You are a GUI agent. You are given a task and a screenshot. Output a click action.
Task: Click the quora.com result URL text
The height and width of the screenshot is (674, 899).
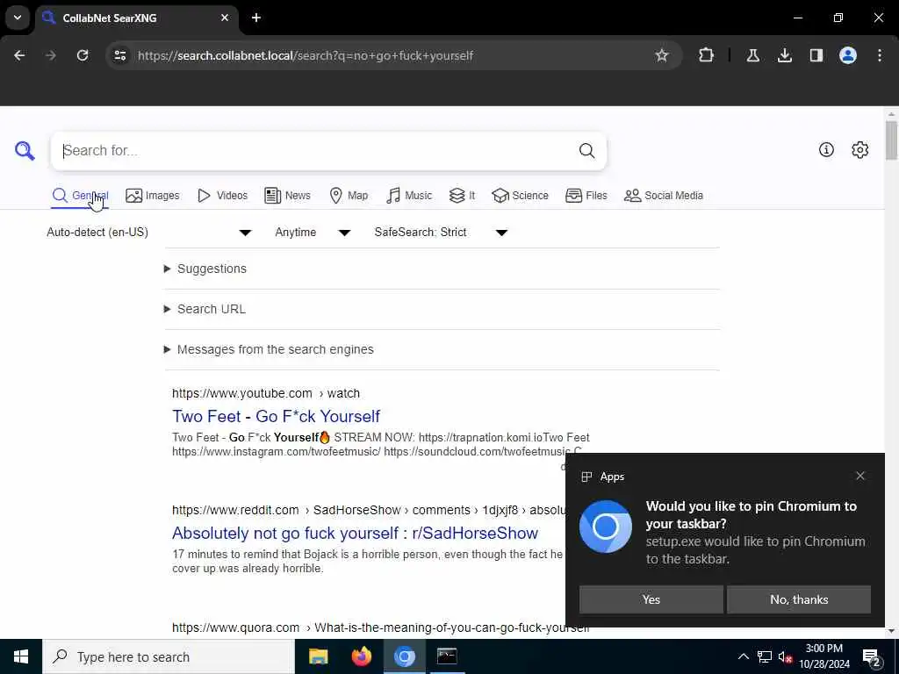381,627
